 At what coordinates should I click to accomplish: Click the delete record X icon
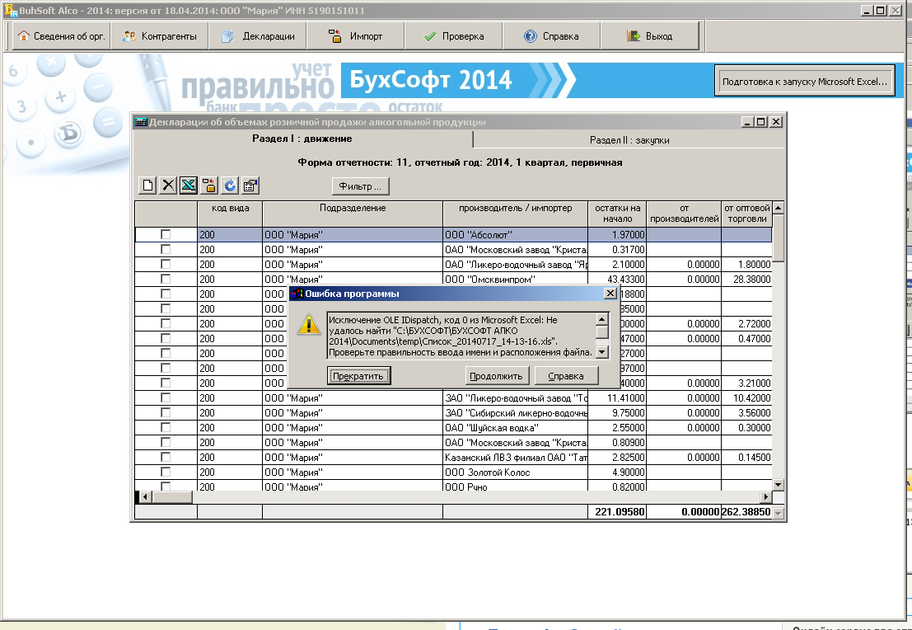point(168,186)
